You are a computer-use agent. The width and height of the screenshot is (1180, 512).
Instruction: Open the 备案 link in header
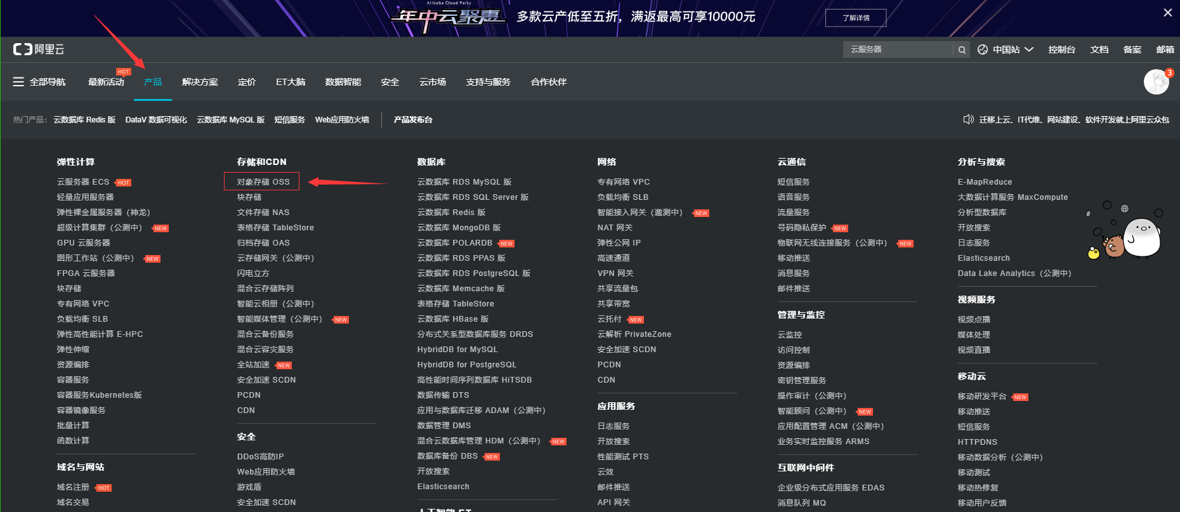tap(1132, 49)
